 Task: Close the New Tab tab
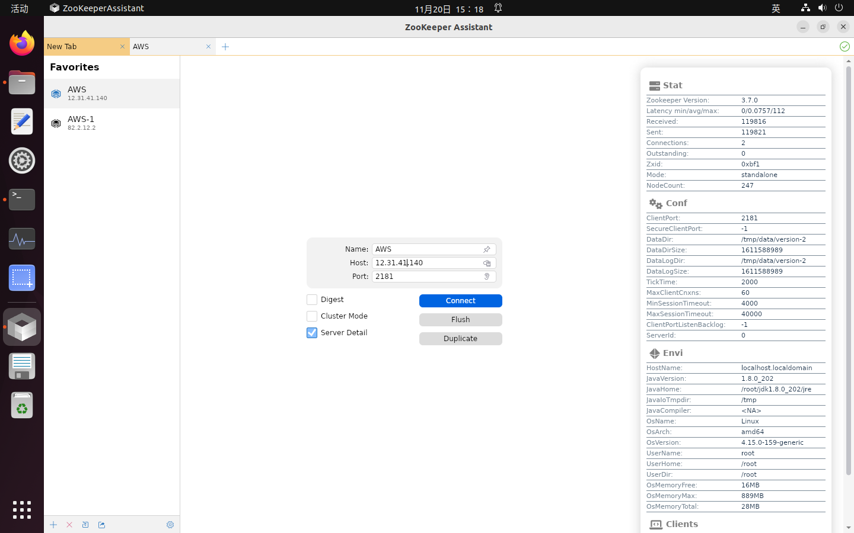pos(122,47)
